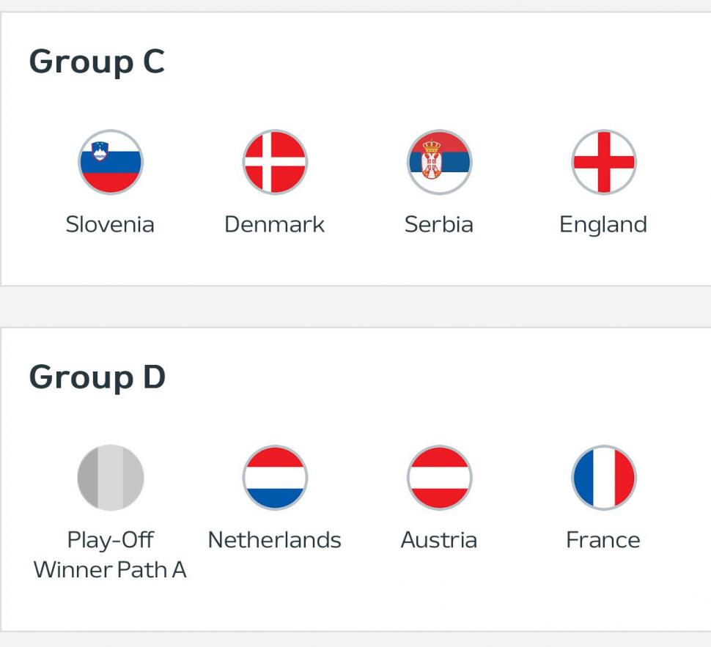Viewport: 711px width, 647px height.
Task: Select the France flag icon
Action: tap(604, 477)
